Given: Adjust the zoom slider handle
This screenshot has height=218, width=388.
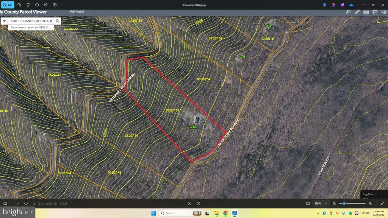Looking at the screenshot, I should [344, 203].
